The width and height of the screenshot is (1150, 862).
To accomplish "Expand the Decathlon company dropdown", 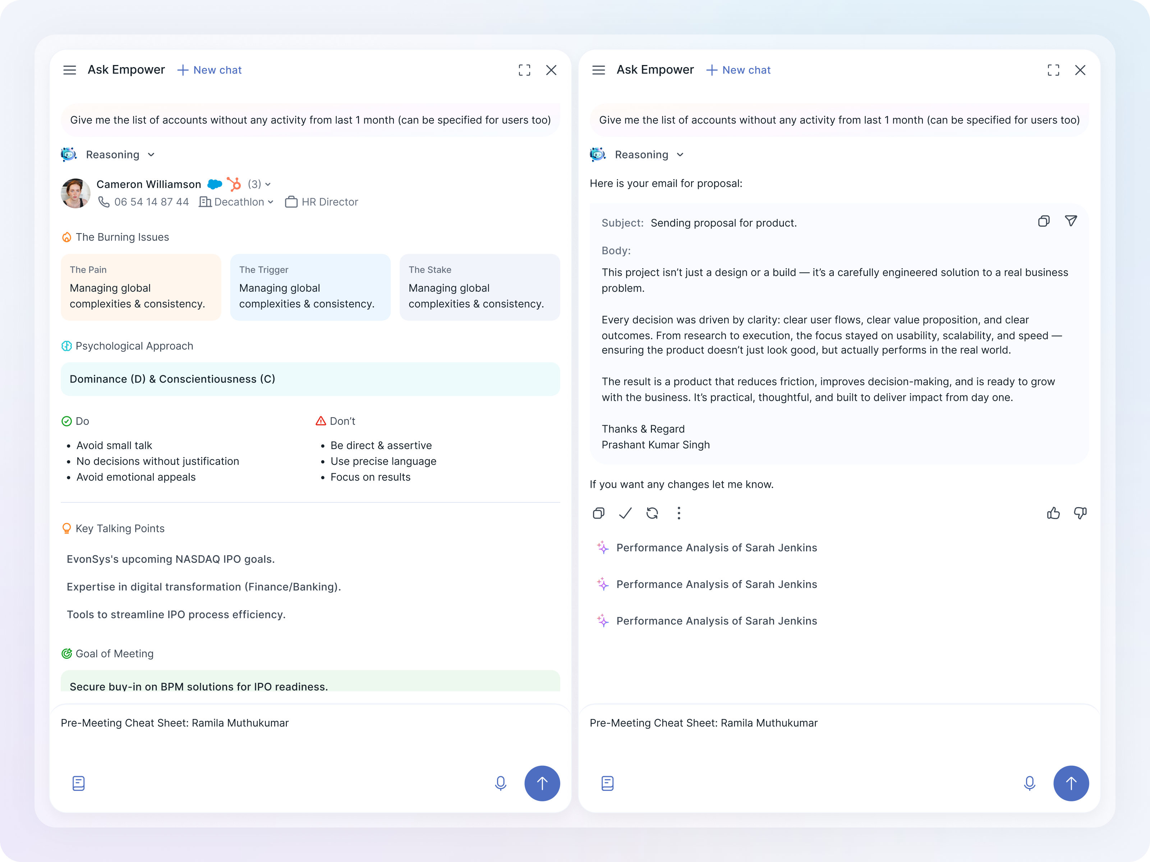I will (x=271, y=202).
